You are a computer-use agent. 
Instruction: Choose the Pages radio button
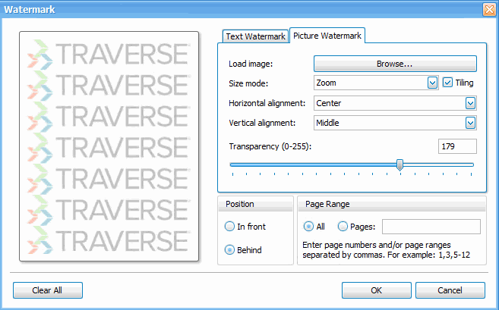tap(343, 227)
